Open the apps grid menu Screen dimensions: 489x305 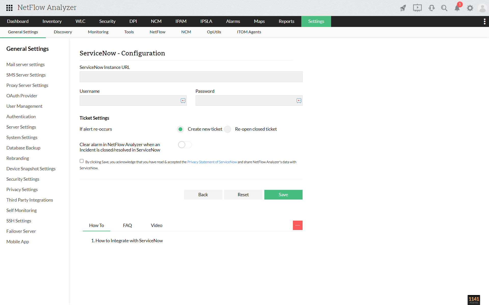coord(9,8)
